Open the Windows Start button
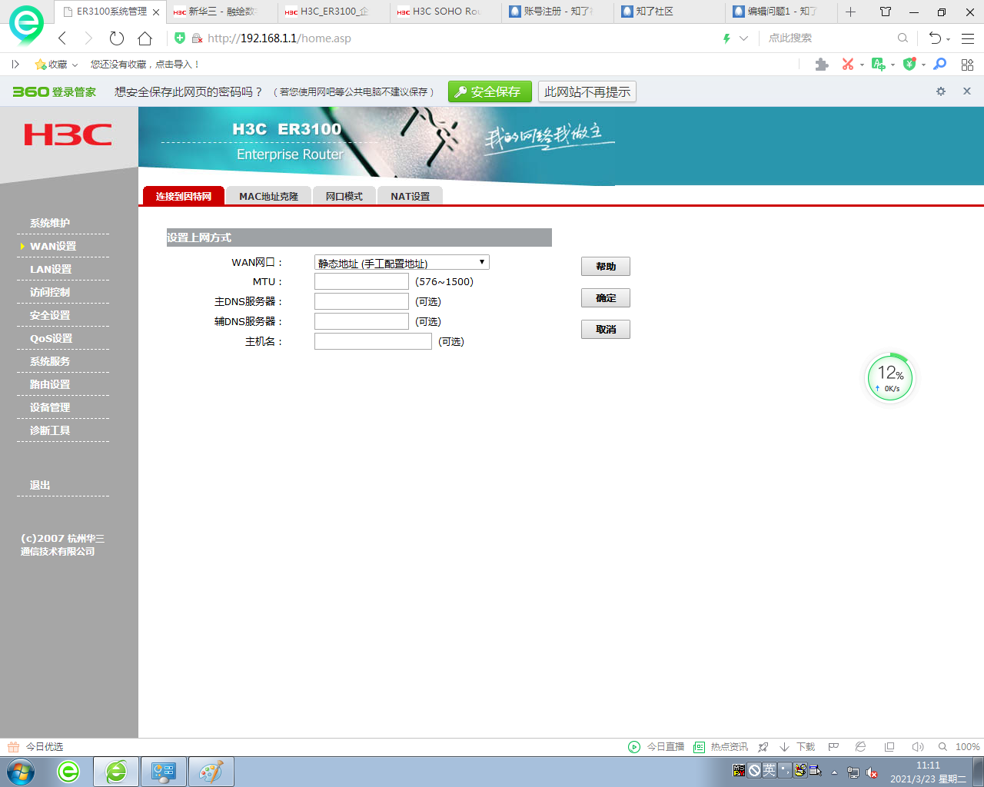Image resolution: width=984 pixels, height=787 pixels. click(21, 772)
